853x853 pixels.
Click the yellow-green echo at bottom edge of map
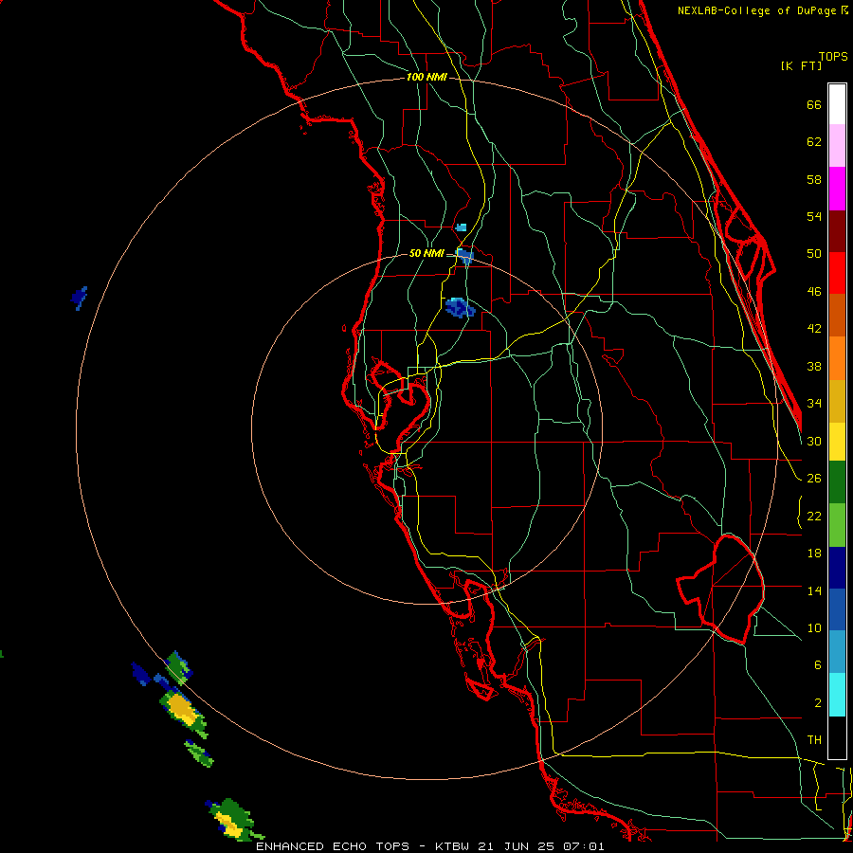click(233, 820)
